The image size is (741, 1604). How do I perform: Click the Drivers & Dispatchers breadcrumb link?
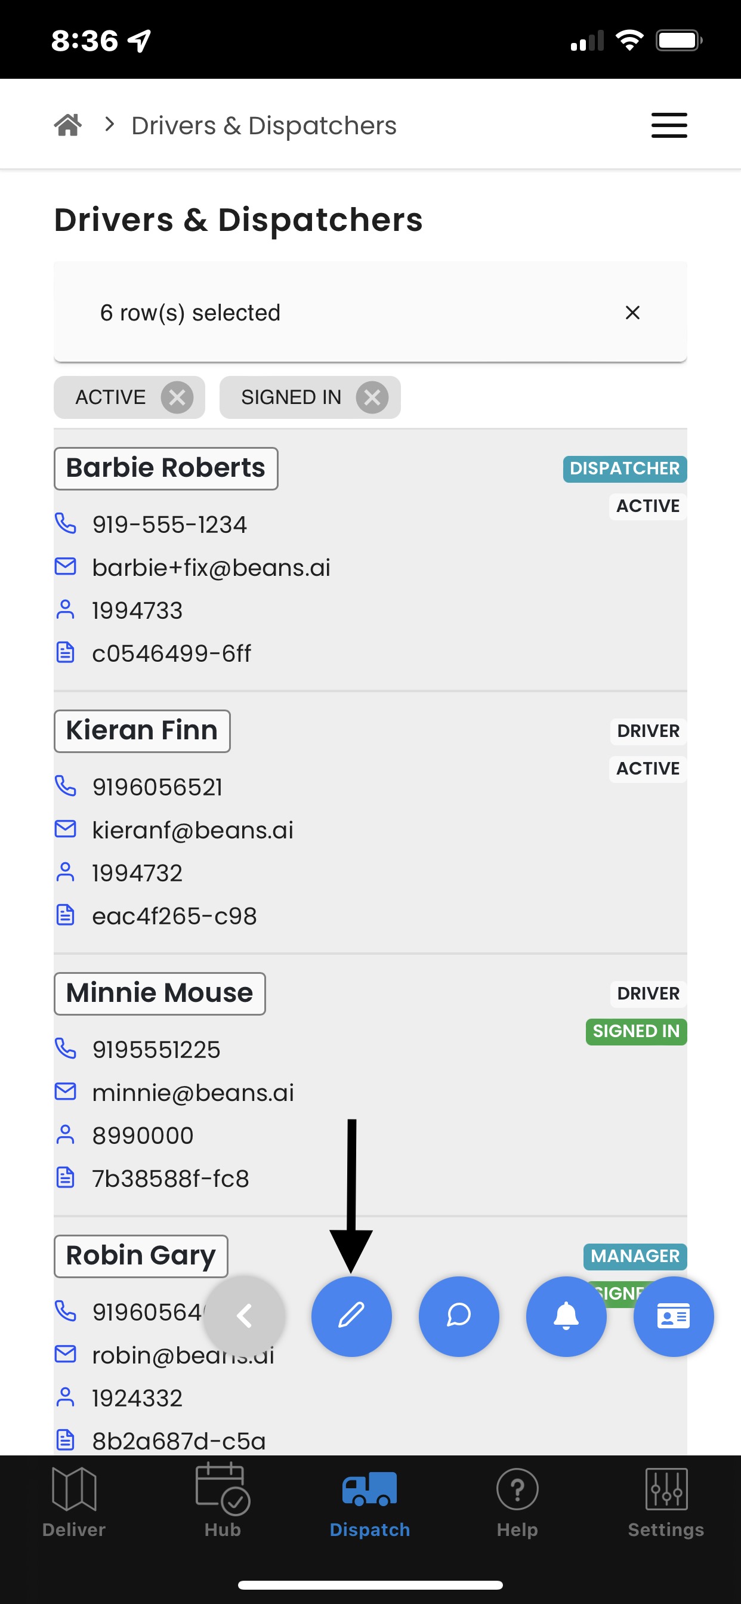tap(264, 125)
